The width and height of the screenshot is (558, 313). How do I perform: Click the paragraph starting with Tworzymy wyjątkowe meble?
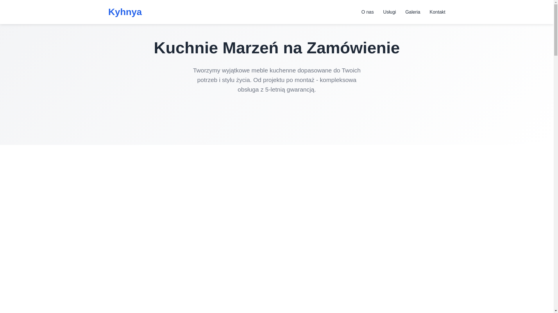coord(277,80)
